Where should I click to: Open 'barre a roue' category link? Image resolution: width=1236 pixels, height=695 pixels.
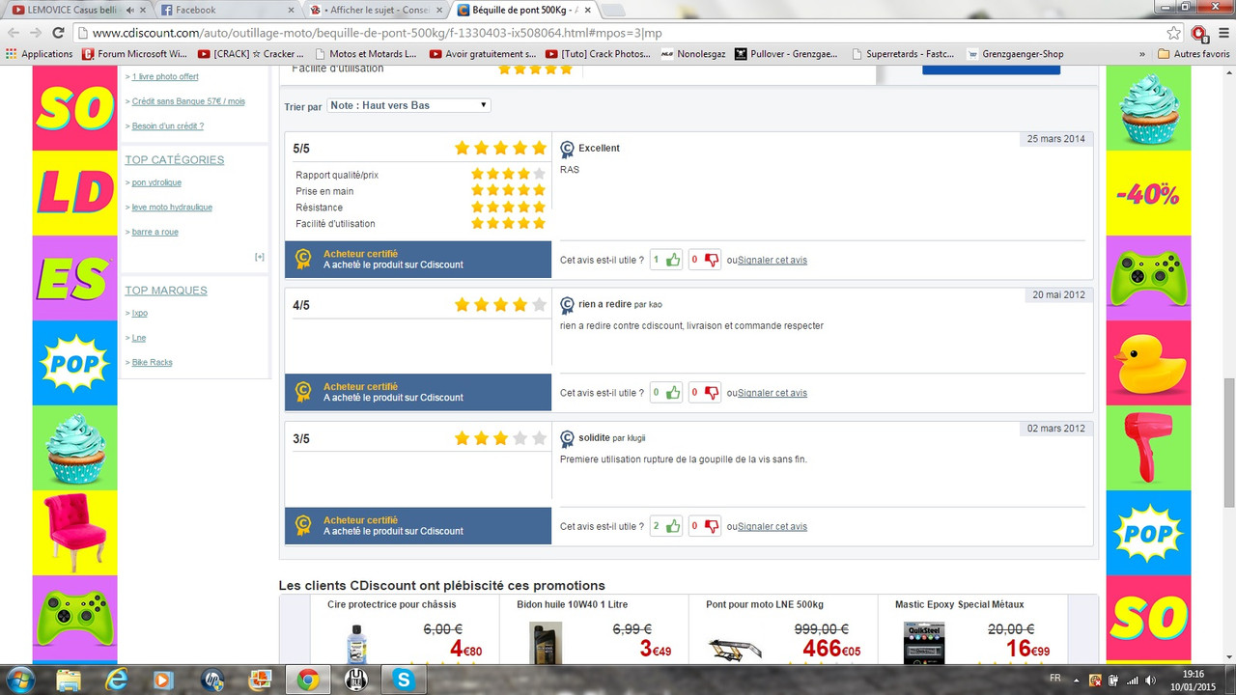tap(155, 233)
